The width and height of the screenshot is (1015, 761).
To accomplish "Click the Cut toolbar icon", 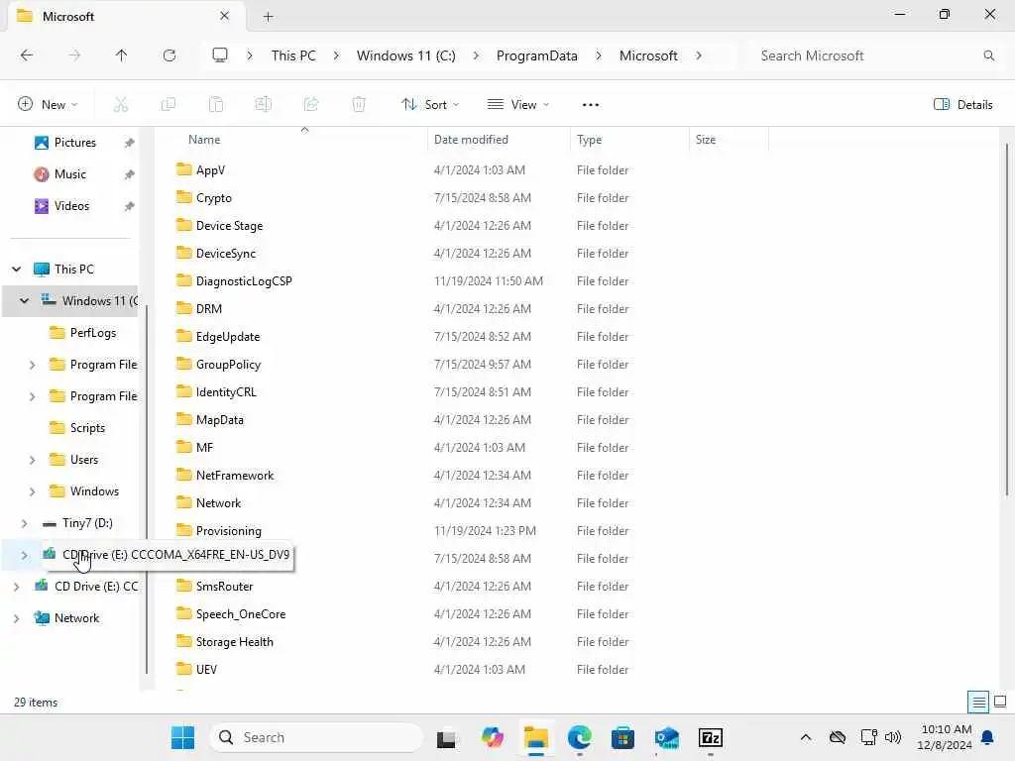I will coord(120,104).
